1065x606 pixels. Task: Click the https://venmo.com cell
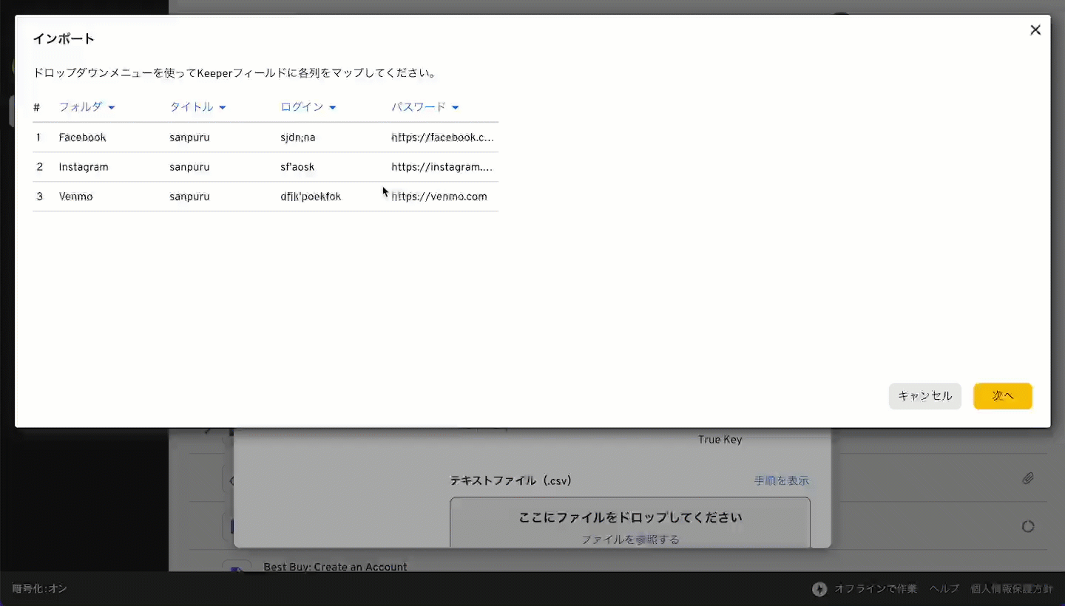tap(439, 197)
